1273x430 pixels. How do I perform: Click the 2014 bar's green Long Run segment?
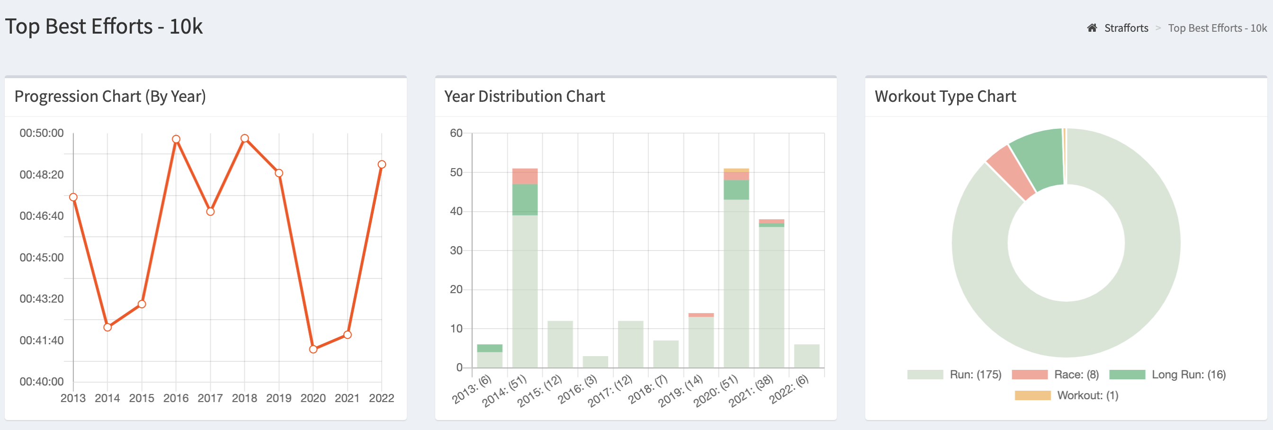[x=525, y=199]
